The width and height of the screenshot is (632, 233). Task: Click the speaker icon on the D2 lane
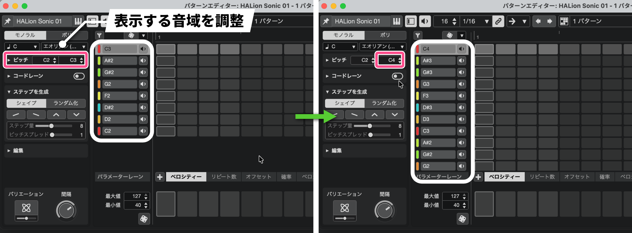tap(143, 119)
